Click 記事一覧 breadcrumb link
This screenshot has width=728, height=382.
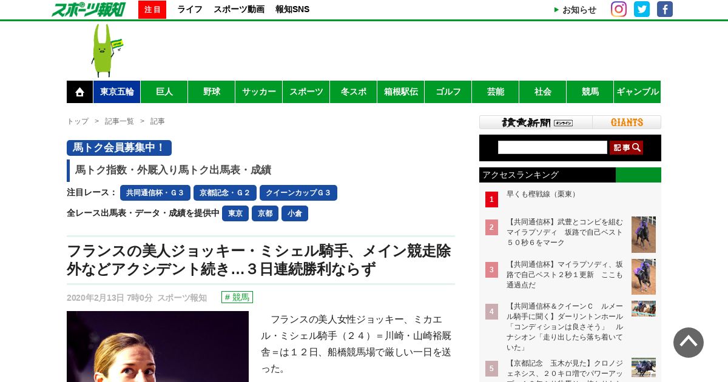click(120, 121)
